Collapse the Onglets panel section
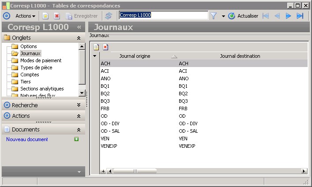This screenshot has height=187, width=312. (x=79, y=38)
